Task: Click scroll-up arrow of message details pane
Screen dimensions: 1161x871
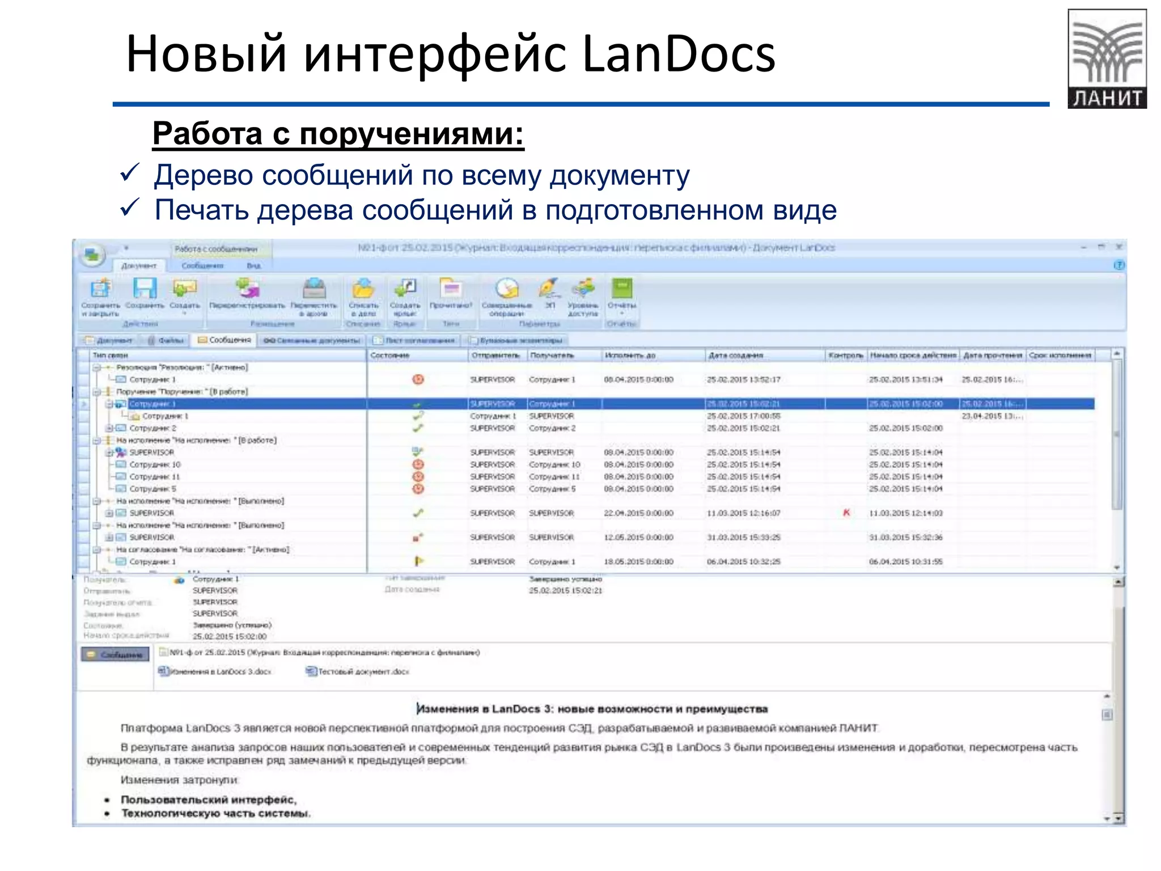Action: (x=1118, y=582)
